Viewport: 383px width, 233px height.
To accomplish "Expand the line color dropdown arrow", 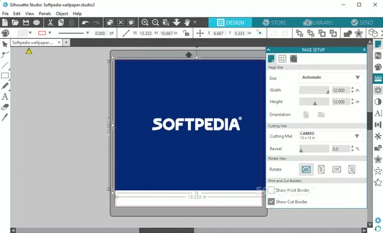I will 50,32.
